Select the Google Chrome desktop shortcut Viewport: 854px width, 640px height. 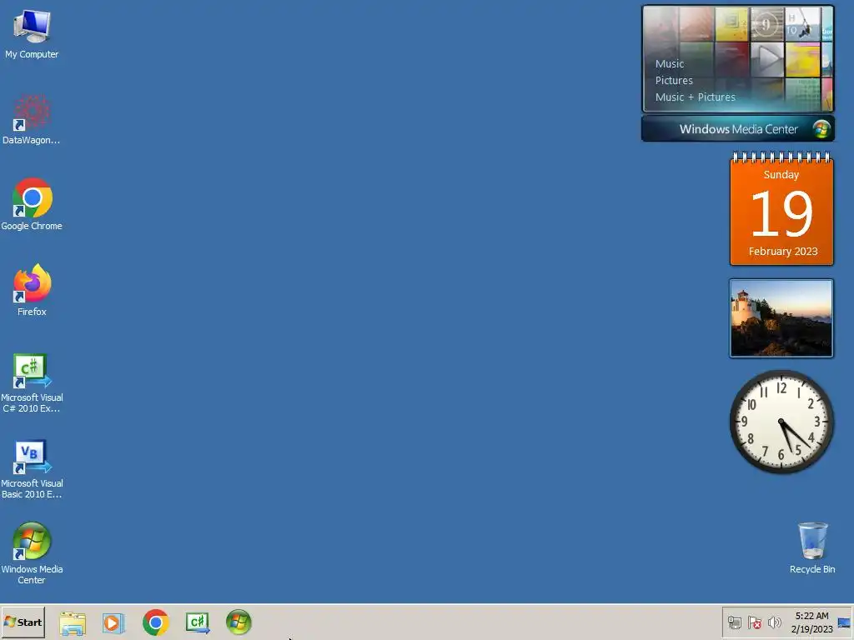[x=32, y=205]
